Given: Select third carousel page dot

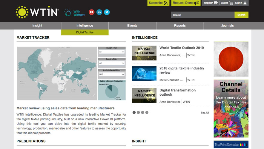Looking at the screenshot, I should click(x=143, y=112).
